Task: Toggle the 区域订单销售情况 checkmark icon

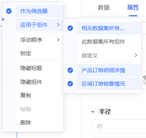Action: click(x=70, y=84)
